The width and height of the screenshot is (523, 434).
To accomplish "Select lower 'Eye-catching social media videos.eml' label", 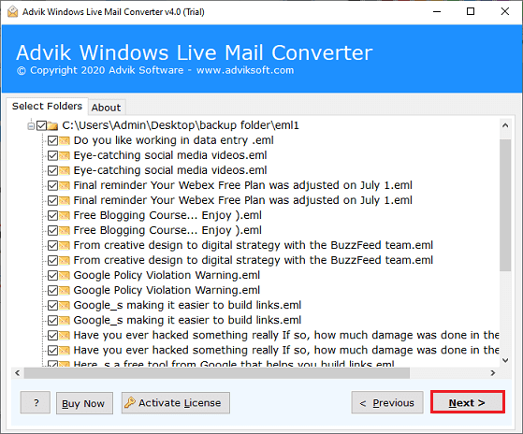I will pyautogui.click(x=170, y=170).
